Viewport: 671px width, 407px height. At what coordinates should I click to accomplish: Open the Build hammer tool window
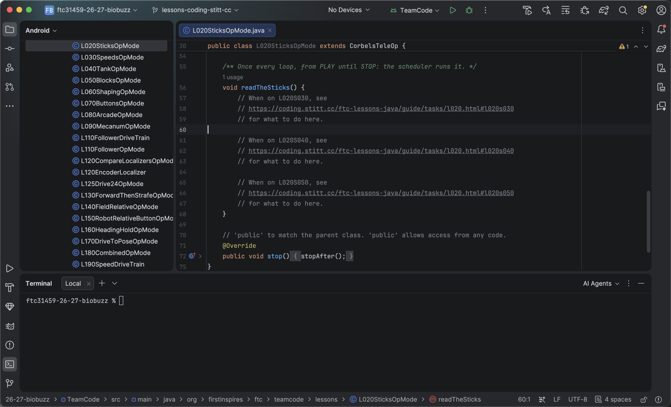pyautogui.click(x=10, y=288)
